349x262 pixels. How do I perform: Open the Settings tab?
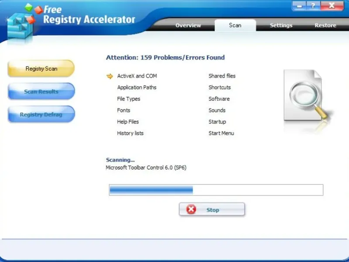[281, 25]
